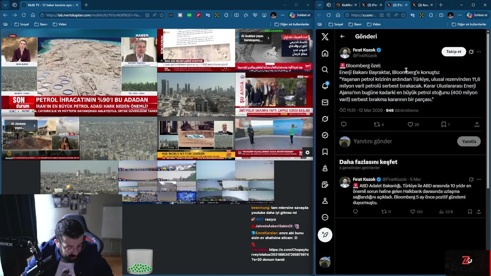Open Sohbet et Copilot in X window
Viewport: 491px width, 276px height.
pyautogui.click(x=476, y=15)
